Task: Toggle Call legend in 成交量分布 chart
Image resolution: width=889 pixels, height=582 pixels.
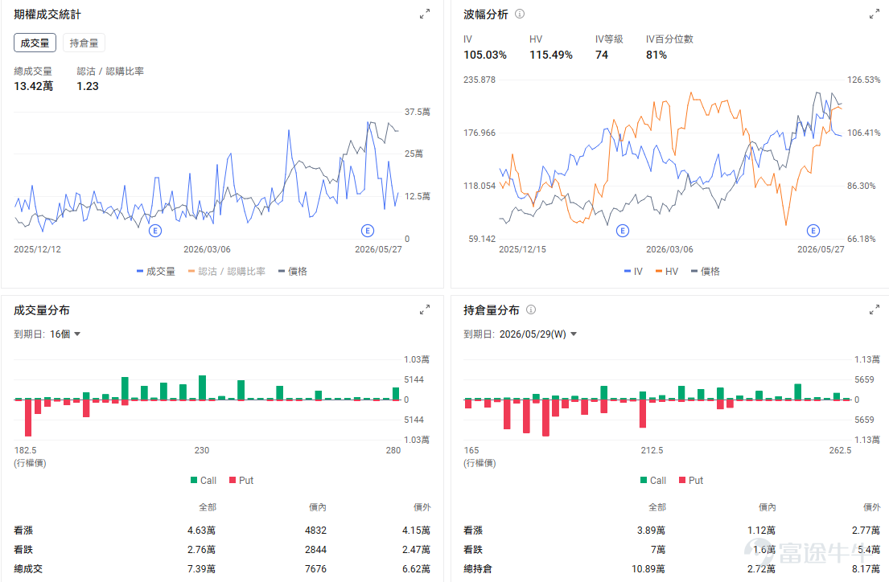Action: pyautogui.click(x=204, y=481)
